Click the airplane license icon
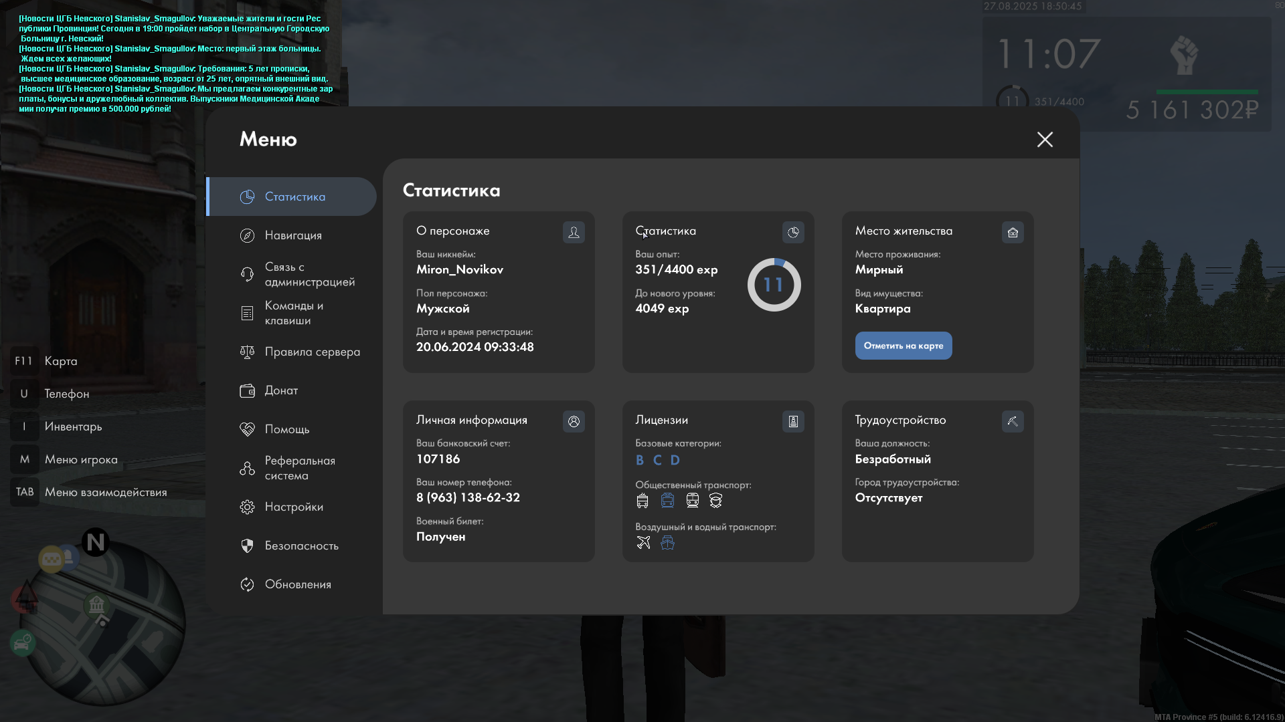 [x=643, y=542]
